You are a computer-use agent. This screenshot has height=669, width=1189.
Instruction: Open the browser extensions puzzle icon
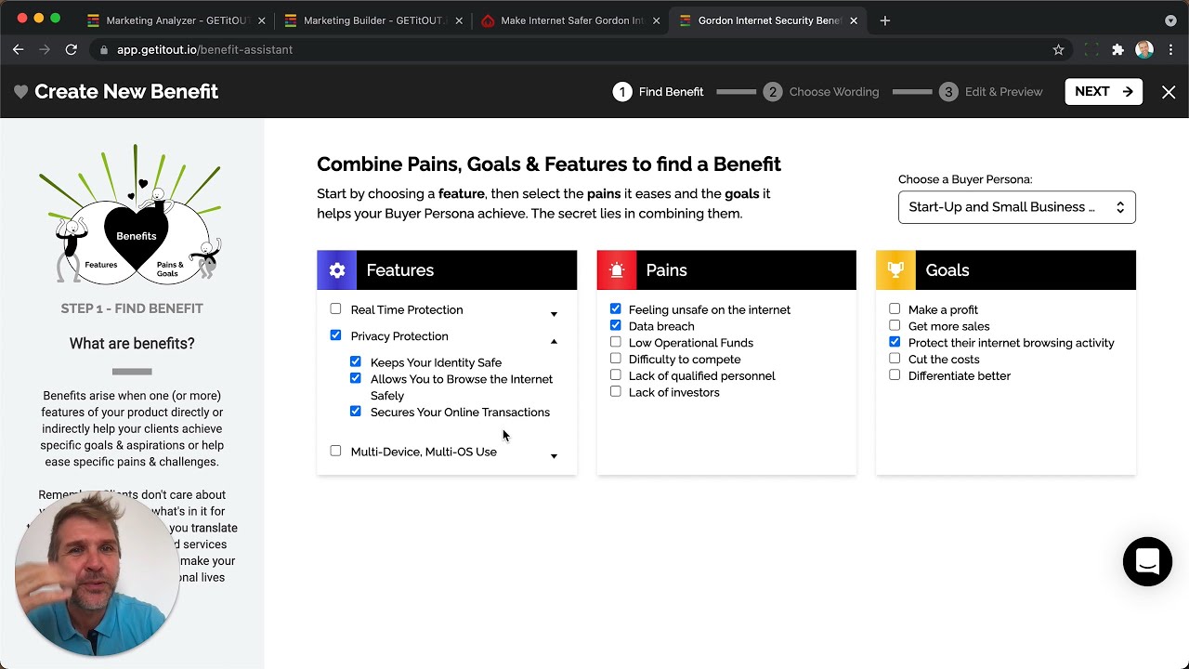click(x=1117, y=50)
